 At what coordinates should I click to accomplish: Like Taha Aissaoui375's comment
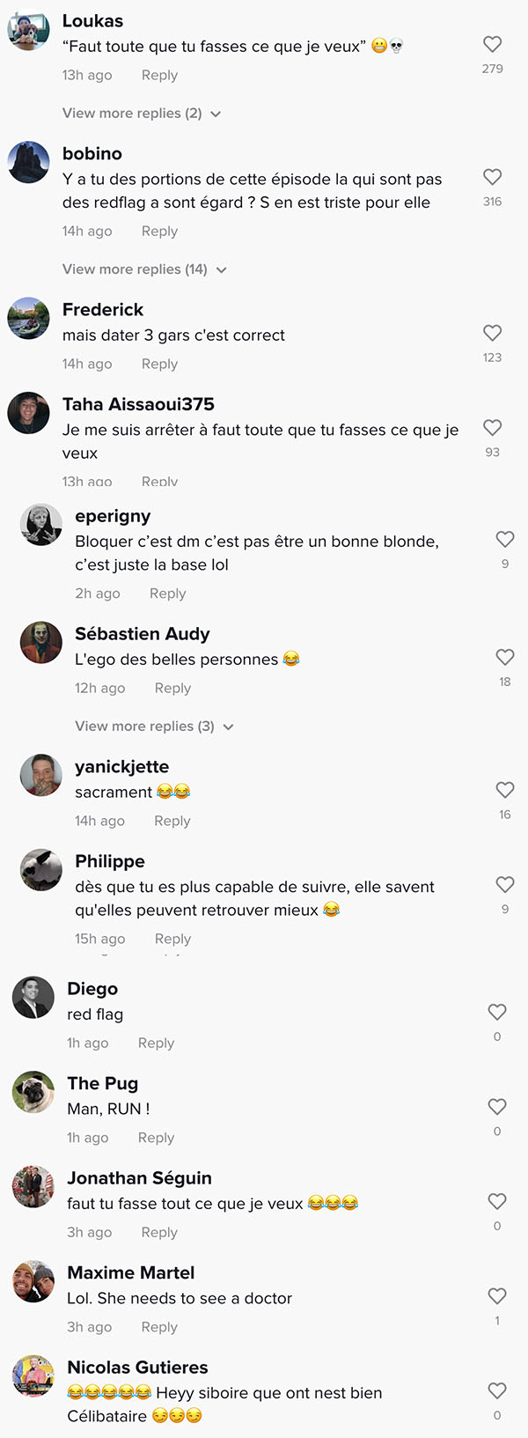click(x=493, y=427)
